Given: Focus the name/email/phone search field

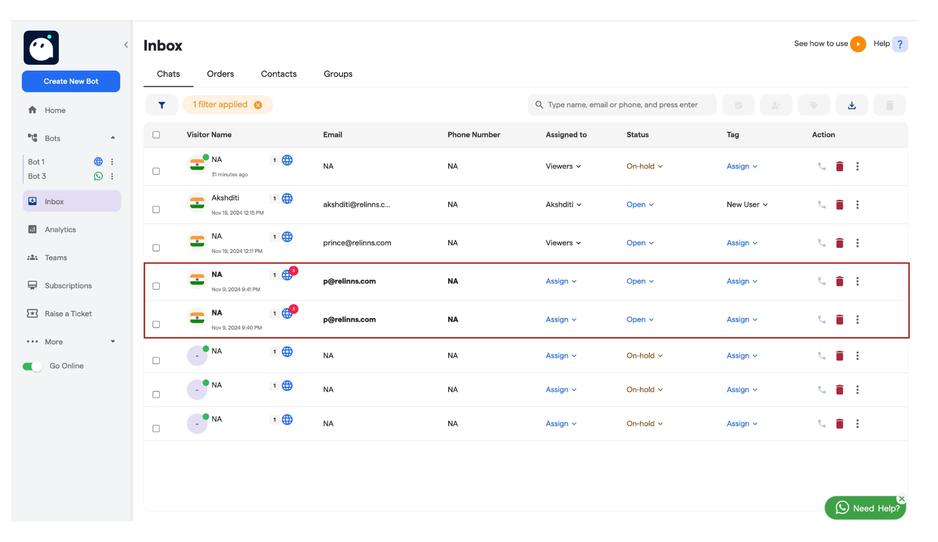Looking at the screenshot, I should [623, 105].
